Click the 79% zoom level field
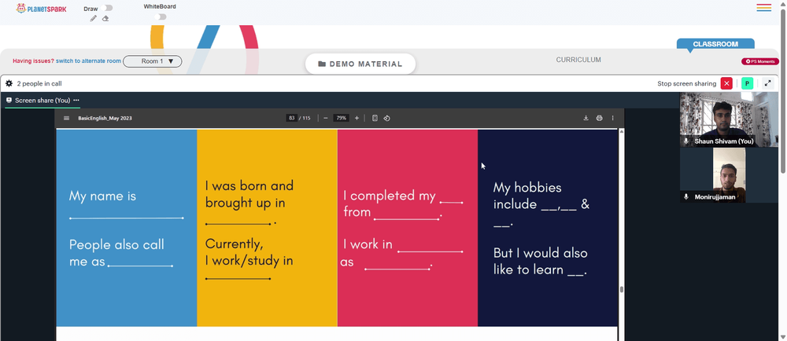787x341 pixels. 342,118
